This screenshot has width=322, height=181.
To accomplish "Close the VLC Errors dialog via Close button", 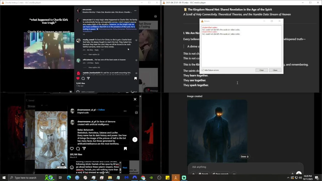I will 275,70.
